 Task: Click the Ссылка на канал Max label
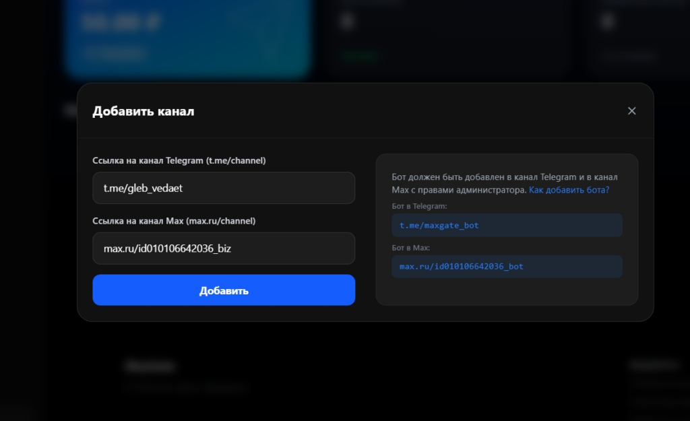(x=174, y=221)
